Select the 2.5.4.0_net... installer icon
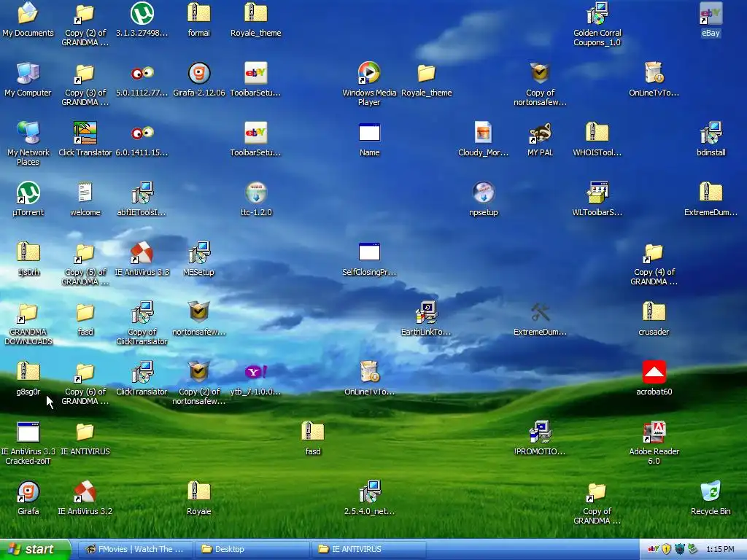The height and width of the screenshot is (560, 747). click(x=369, y=491)
